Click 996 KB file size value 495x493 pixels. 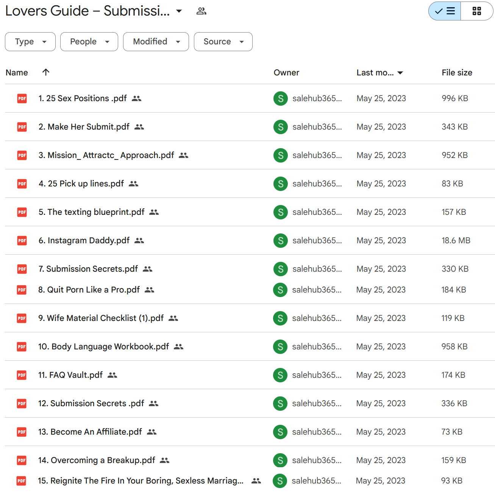click(x=455, y=99)
